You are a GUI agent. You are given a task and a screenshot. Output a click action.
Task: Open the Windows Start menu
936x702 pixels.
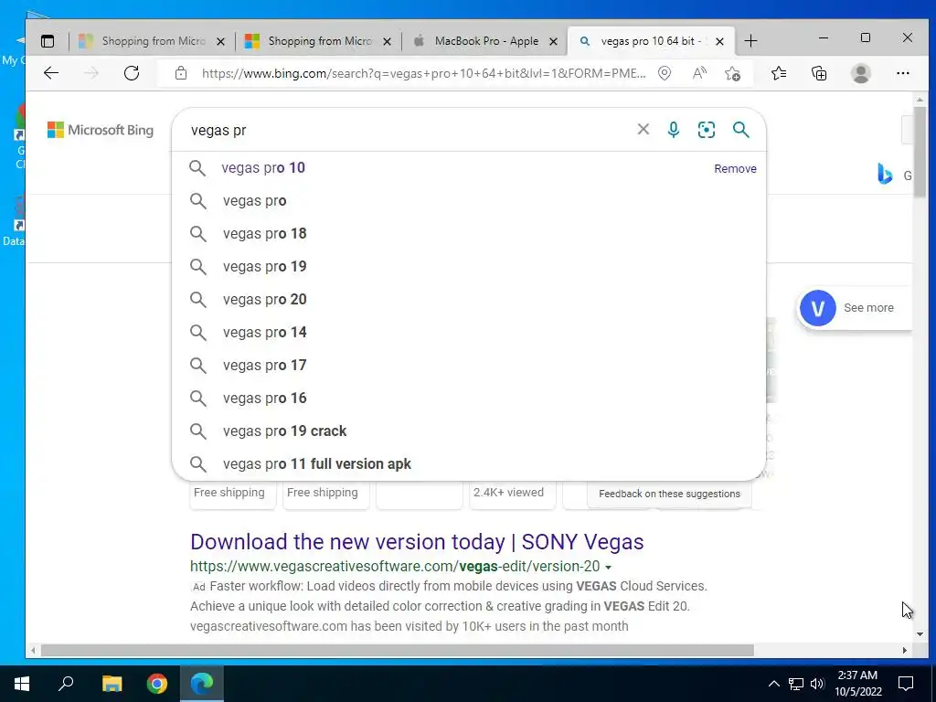[x=22, y=683]
